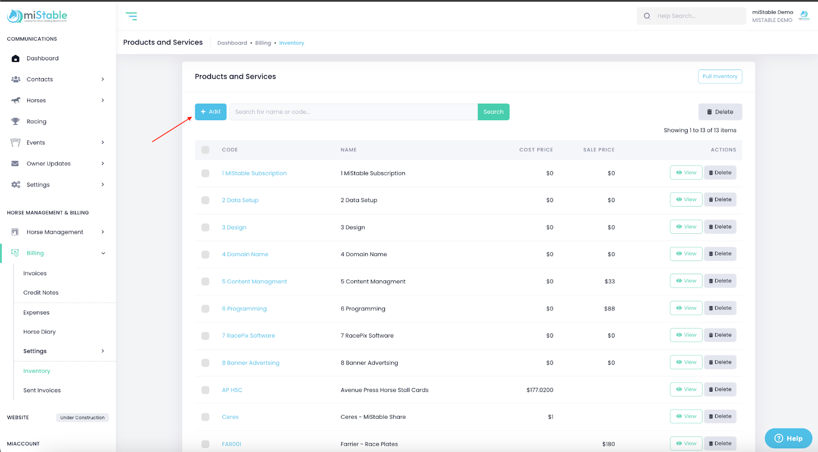Viewport: 818px width, 452px height.
Task: Focus the Help Search field
Action: click(691, 16)
